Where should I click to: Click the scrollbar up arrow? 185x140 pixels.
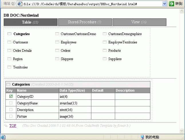pyautogui.click(x=182, y=11)
